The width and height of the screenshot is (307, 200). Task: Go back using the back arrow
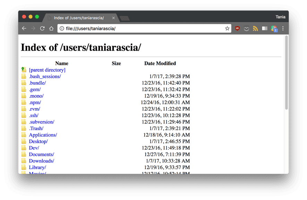pyautogui.click(x=24, y=28)
